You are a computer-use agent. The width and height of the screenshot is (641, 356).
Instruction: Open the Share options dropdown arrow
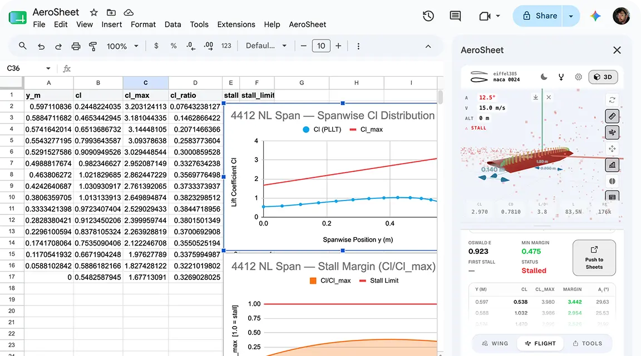[x=571, y=16]
